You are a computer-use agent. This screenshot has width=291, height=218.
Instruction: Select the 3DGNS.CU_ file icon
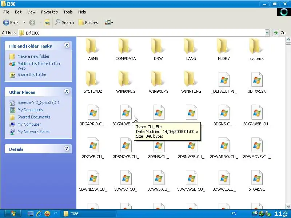tap(224, 112)
